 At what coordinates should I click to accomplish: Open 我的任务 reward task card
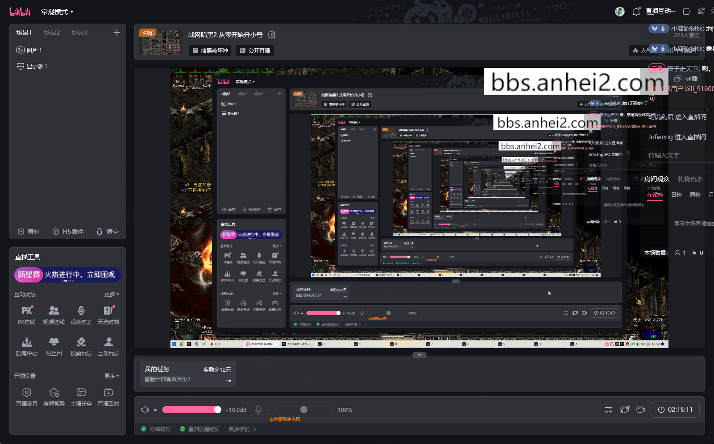(x=188, y=374)
